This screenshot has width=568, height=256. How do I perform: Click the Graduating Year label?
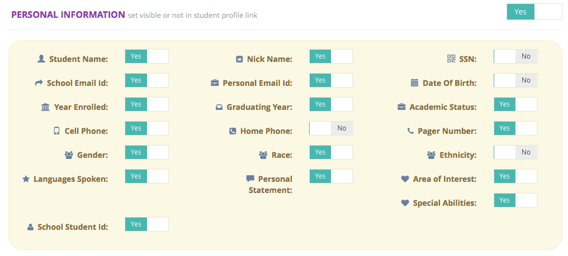click(x=259, y=107)
